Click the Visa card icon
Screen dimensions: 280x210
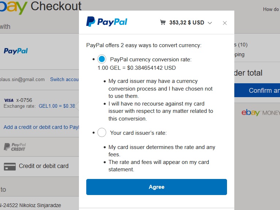[8, 100]
